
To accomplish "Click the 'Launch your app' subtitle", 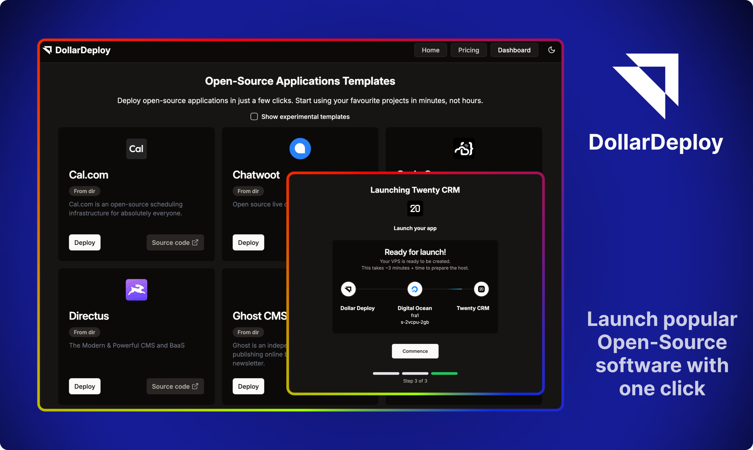I will coord(415,228).
